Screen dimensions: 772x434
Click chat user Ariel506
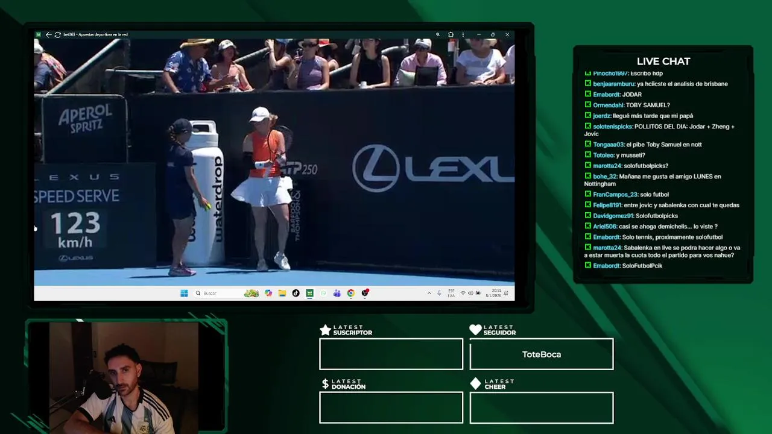[605, 227]
